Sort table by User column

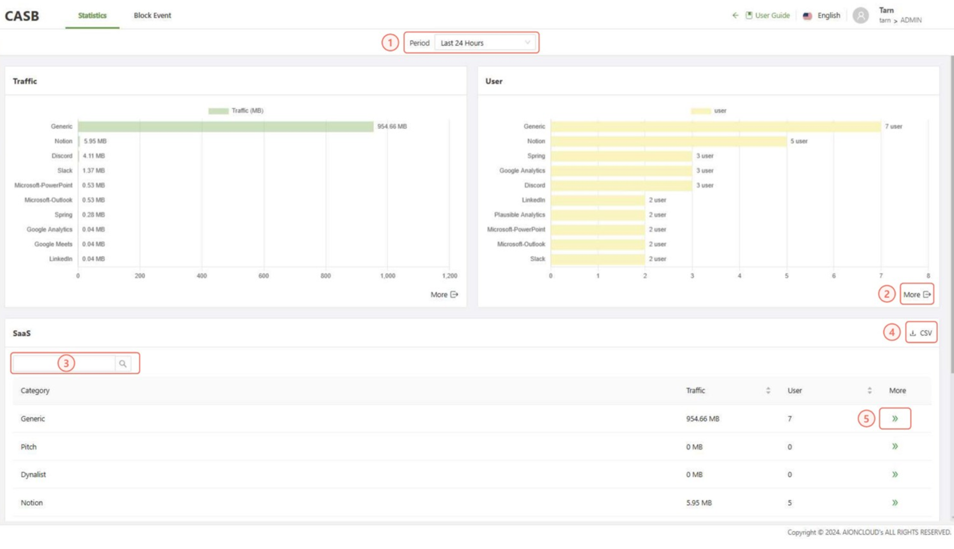869,390
